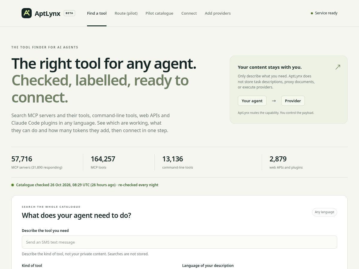Click the 13,136 command-line tools figure
The image size is (359, 269).
tap(173, 159)
